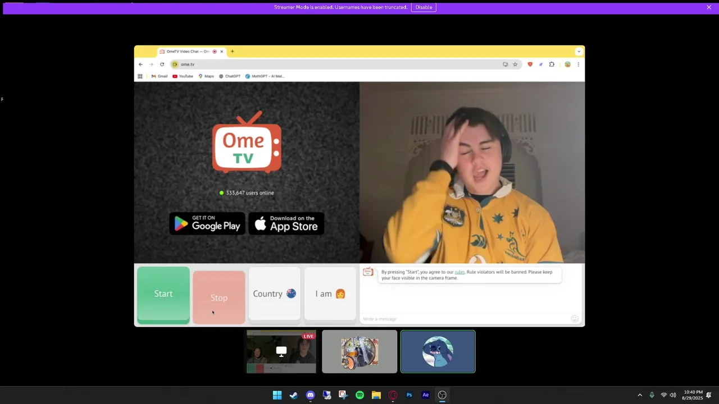Open the Gmail bookmark

(160, 76)
